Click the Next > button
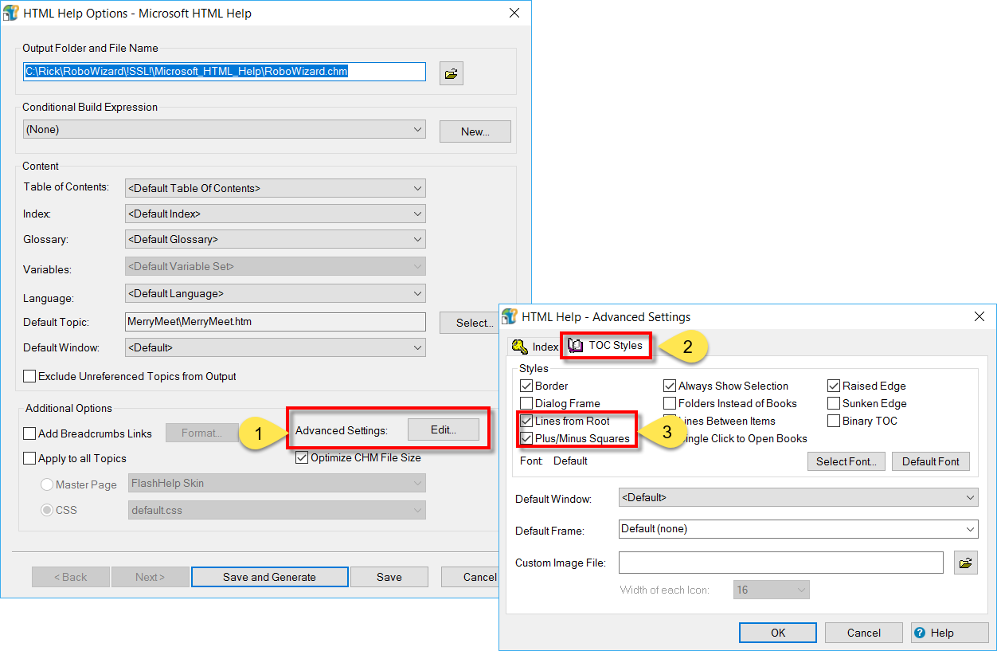 click(x=151, y=577)
